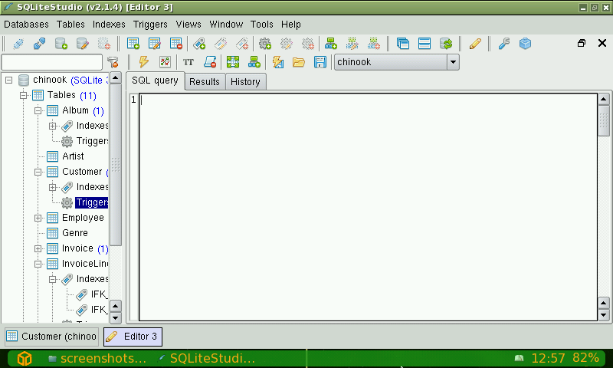Click the Add database icon
Screen dimensions: 613x368
coord(61,44)
